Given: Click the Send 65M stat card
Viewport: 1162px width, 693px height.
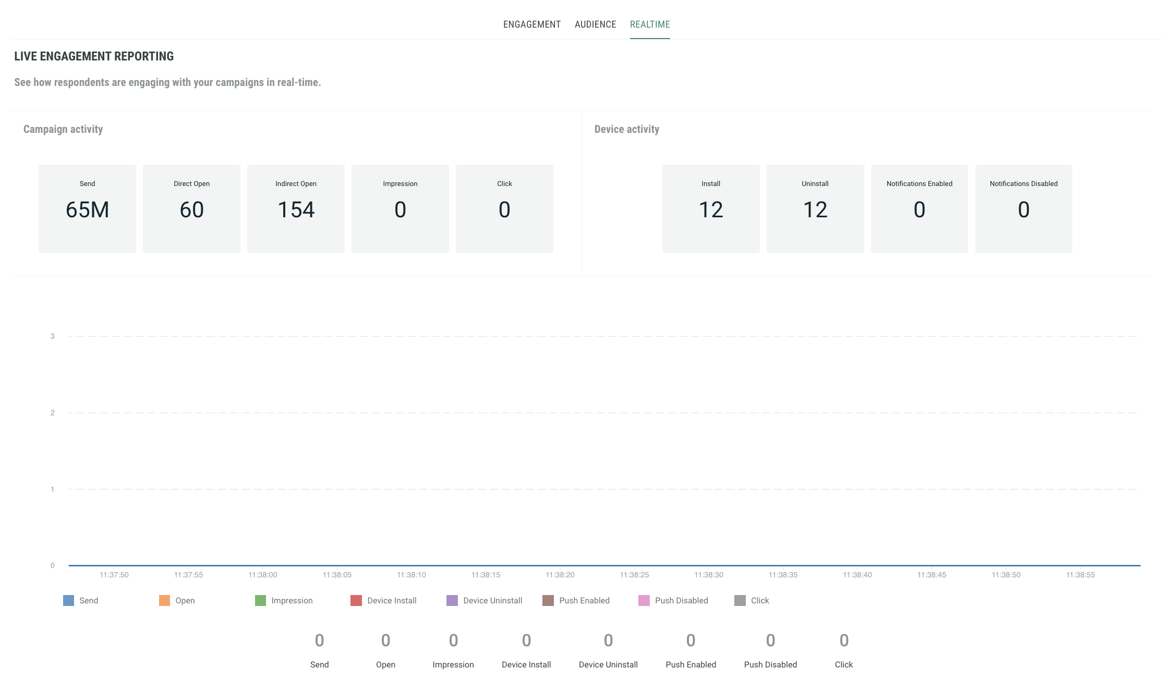Looking at the screenshot, I should [87, 208].
